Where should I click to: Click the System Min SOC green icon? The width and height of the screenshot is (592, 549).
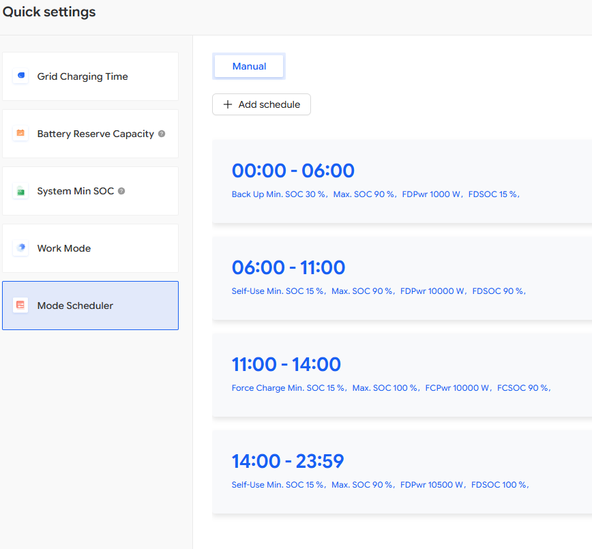[21, 191]
